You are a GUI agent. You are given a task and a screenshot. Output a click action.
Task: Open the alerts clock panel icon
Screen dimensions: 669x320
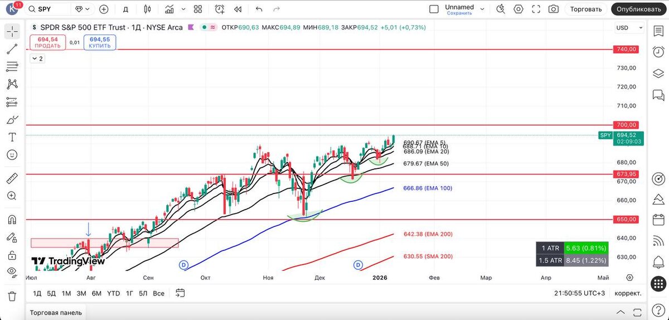pyautogui.click(x=658, y=51)
